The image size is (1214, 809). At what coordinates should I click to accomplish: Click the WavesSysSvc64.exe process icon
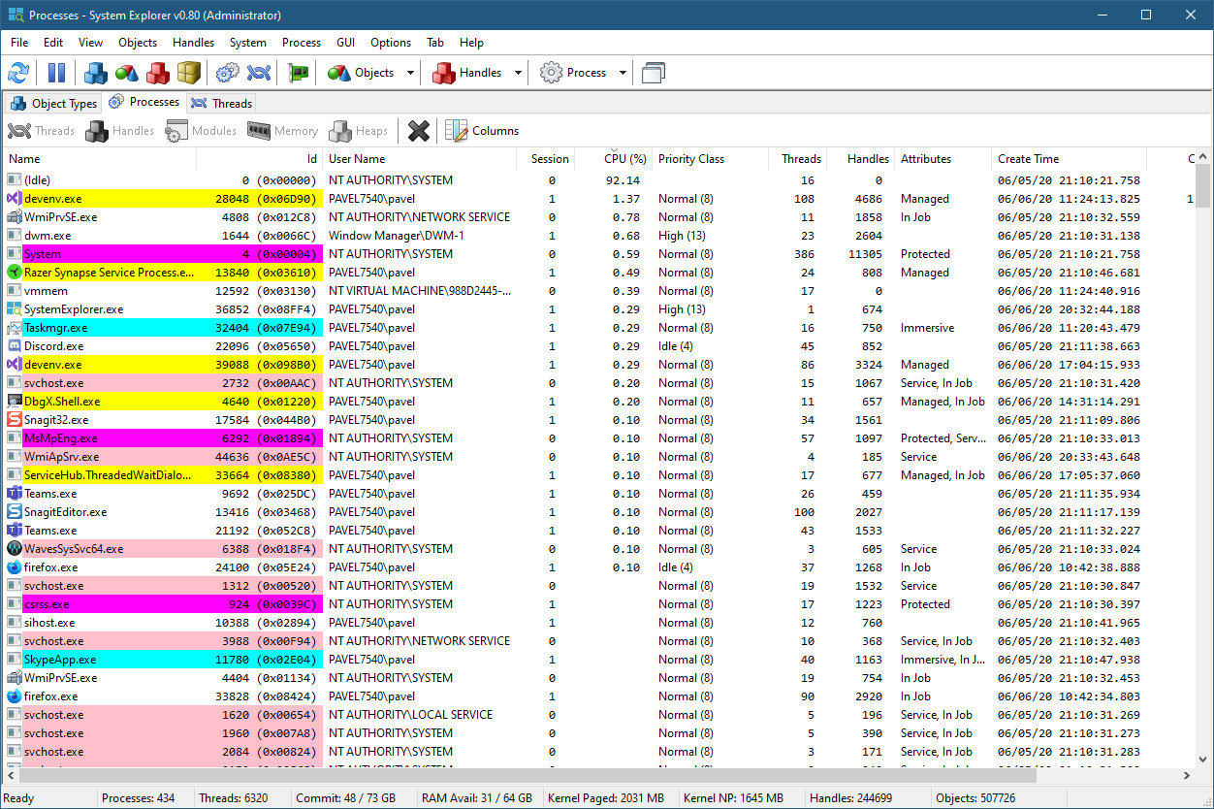15,549
